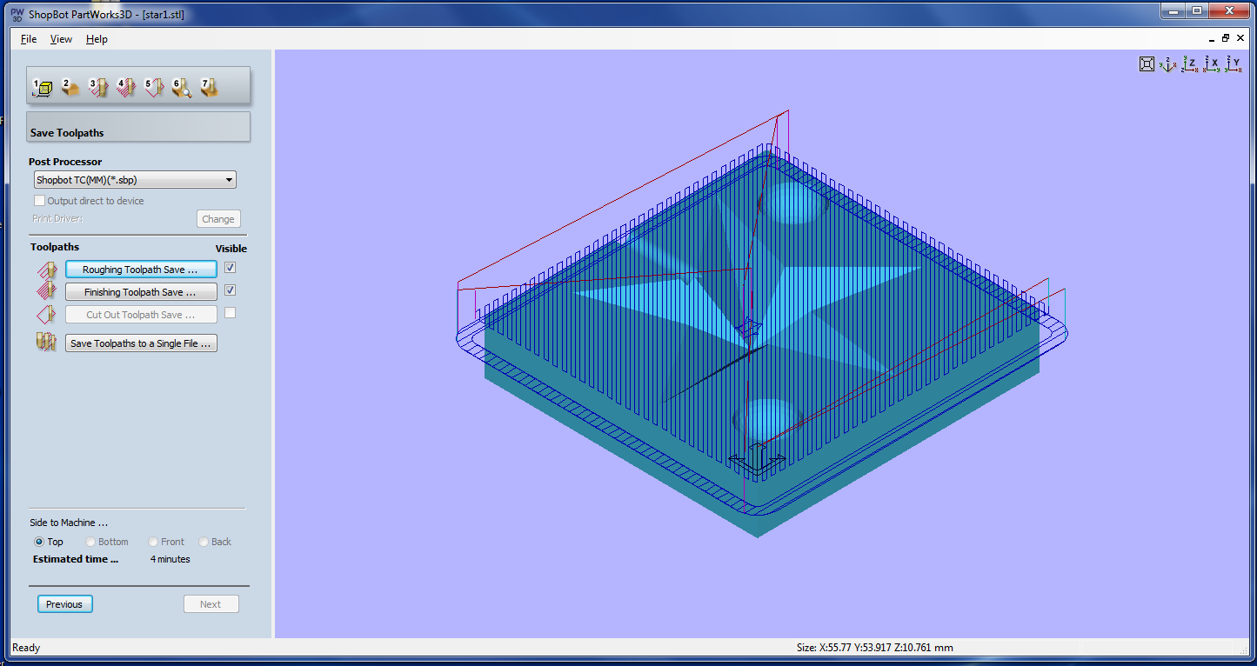Click the Next button
The image size is (1257, 666).
click(x=211, y=604)
